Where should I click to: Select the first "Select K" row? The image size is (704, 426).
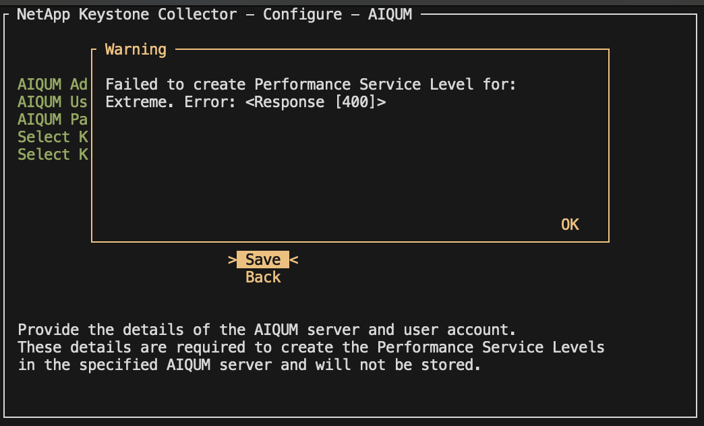point(53,137)
